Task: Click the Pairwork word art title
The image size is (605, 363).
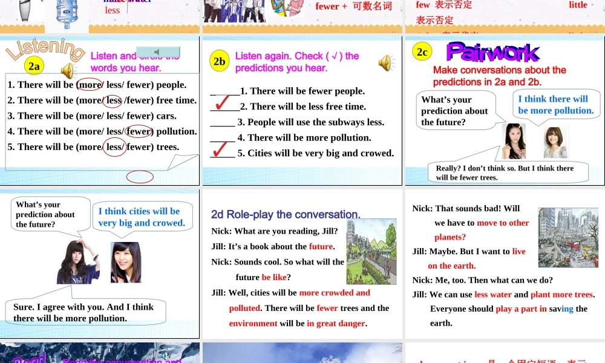Action: point(492,52)
